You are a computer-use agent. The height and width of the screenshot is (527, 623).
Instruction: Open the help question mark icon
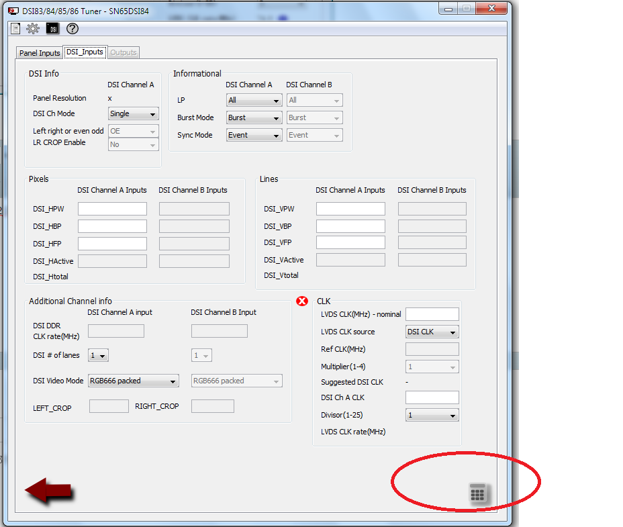tap(73, 29)
